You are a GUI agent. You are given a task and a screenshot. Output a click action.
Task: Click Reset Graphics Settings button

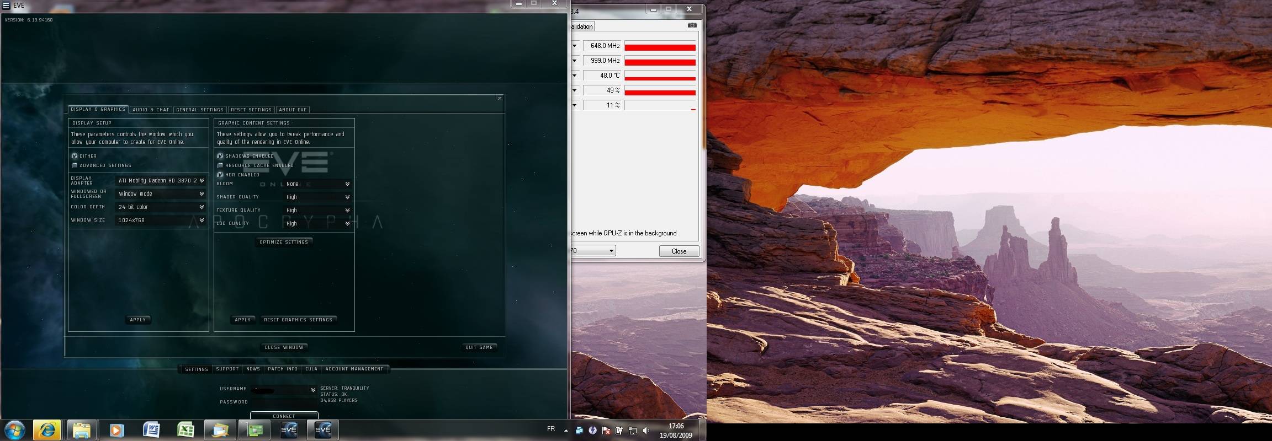(298, 320)
